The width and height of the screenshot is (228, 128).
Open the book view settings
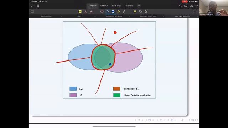[186, 6]
